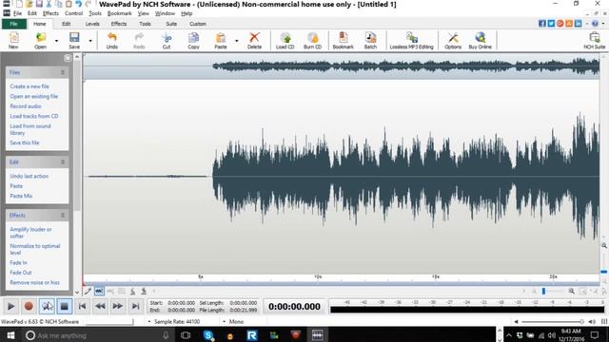Click the Bookmark toolbar icon
Screen dimensions: 609x342
click(343, 40)
